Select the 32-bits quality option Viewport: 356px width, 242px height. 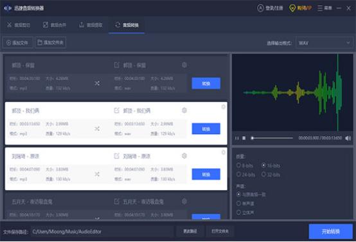pyautogui.click(x=271, y=175)
